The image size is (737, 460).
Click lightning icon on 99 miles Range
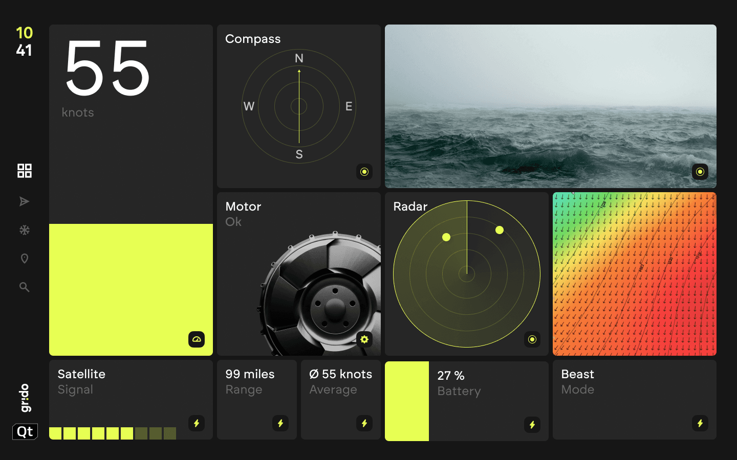pos(280,423)
